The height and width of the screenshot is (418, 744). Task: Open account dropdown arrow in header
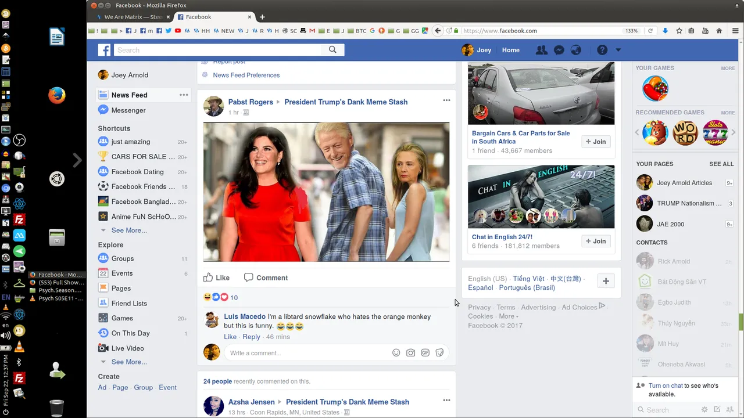point(618,50)
